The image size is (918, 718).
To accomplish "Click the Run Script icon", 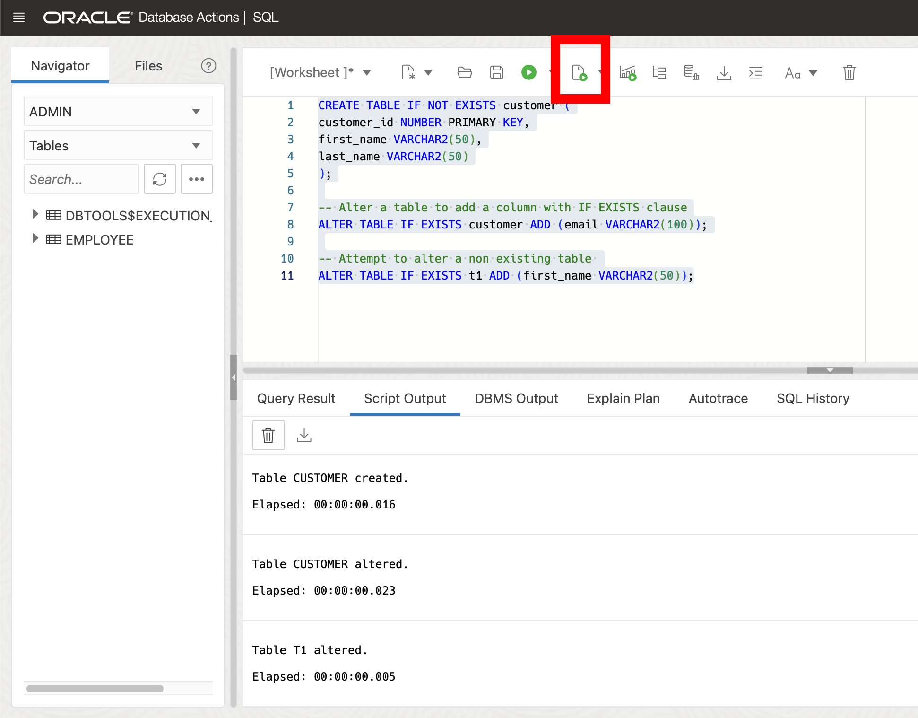I will [x=579, y=73].
